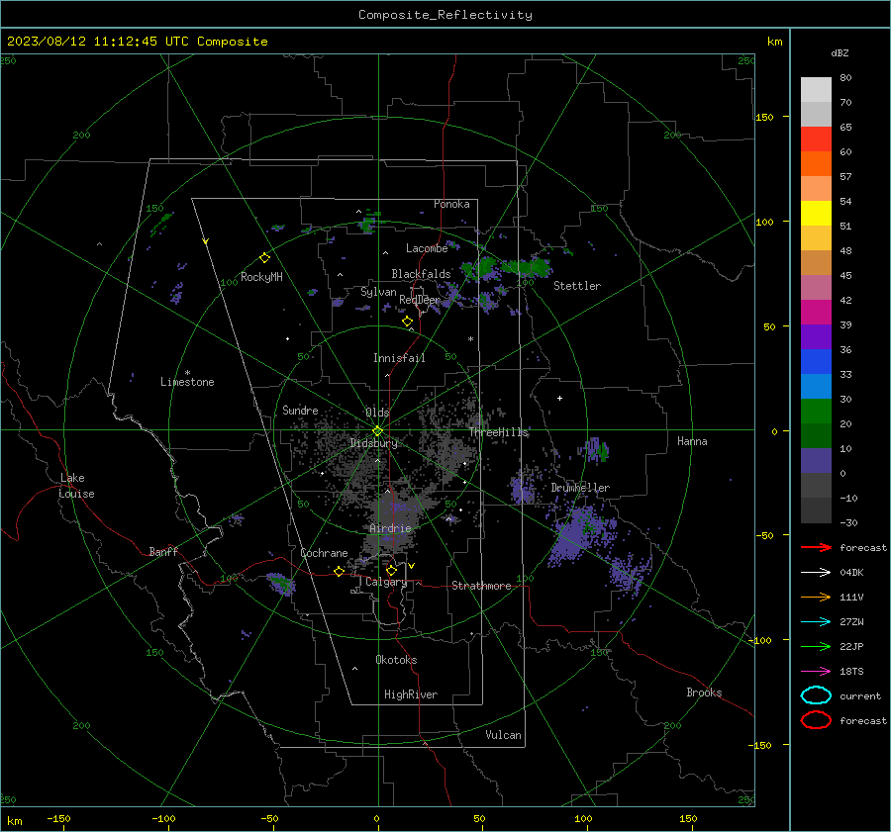Click the cyan 27ZW arrow legend icon
The image size is (891, 832).
[817, 622]
